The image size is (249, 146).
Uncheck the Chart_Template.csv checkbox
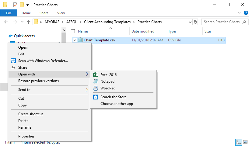pos(75,40)
